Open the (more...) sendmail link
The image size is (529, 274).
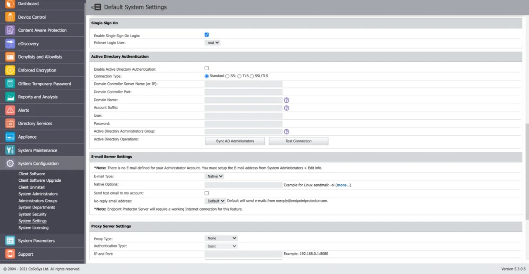pos(343,185)
